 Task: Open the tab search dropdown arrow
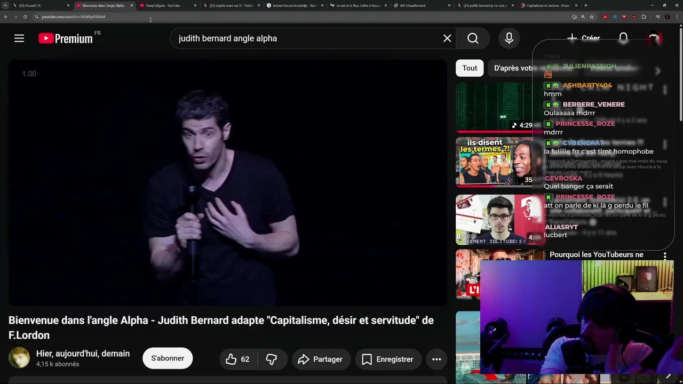click(5, 5)
